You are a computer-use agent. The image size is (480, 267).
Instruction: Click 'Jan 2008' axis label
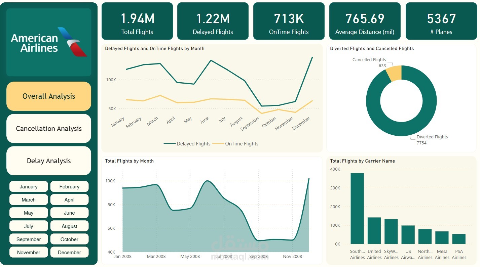pyautogui.click(x=122, y=256)
